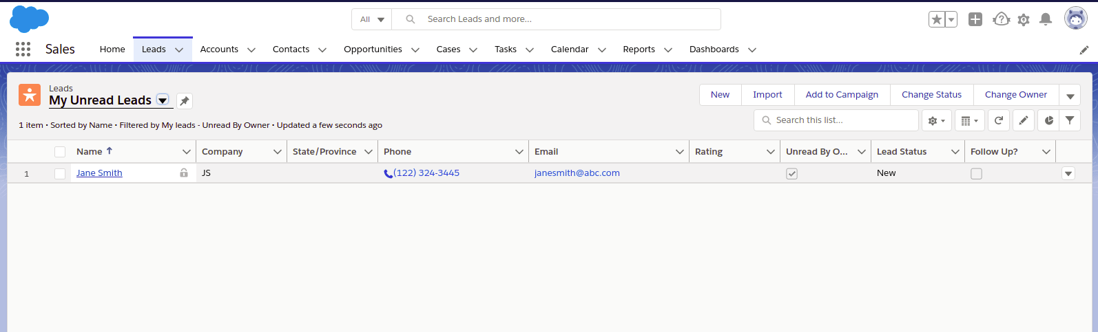The height and width of the screenshot is (332, 1098).
Task: Click the phone icon beside (122) 324-3445
Action: (388, 174)
